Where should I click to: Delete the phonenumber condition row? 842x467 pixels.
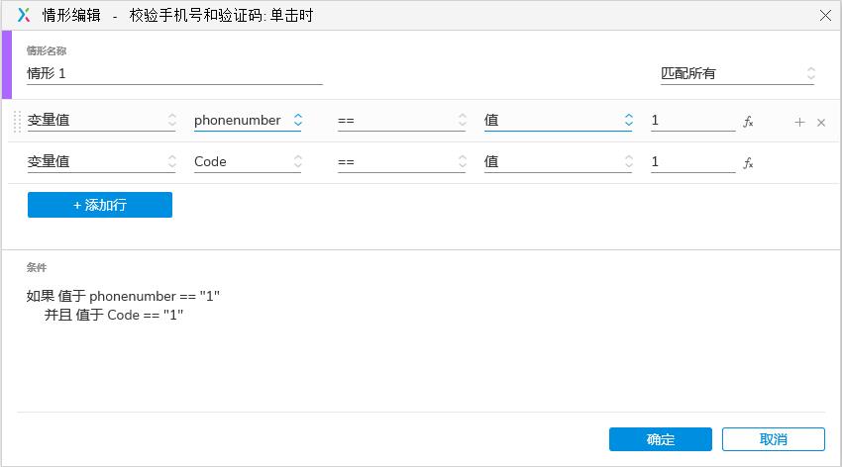pos(821,123)
